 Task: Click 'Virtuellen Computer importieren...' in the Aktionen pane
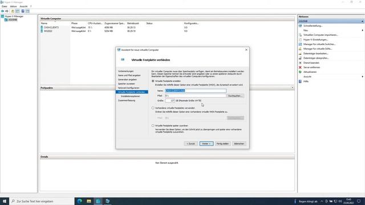[x=321, y=35]
